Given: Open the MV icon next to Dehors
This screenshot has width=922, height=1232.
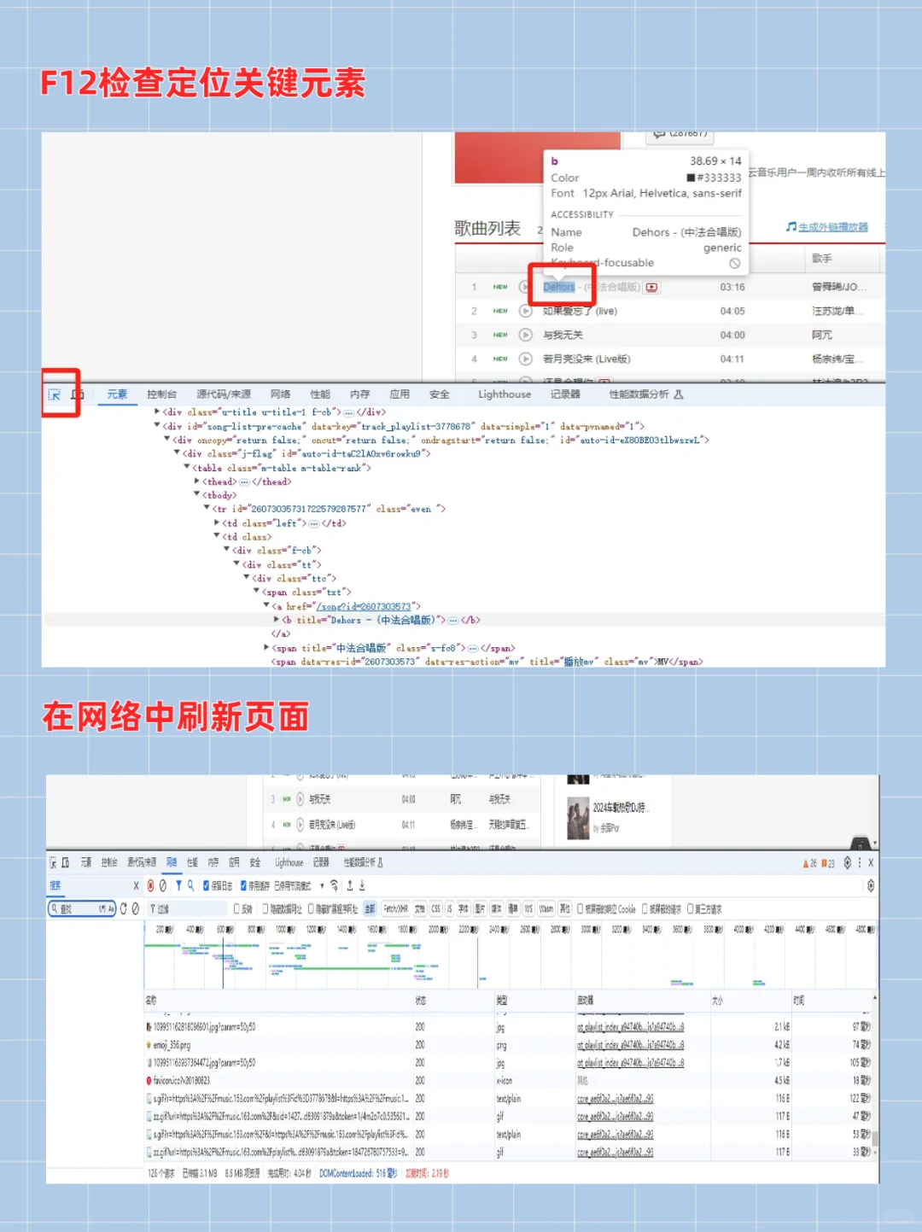Looking at the screenshot, I should 651,287.
